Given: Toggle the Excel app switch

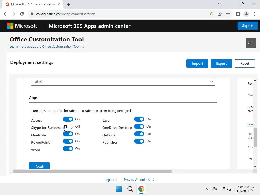Looking at the screenshot, I should pyautogui.click(x=139, y=119).
